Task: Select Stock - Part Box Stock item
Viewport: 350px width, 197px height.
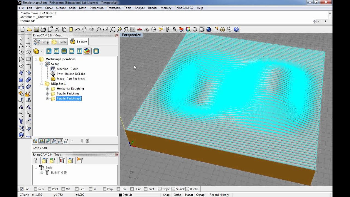Action: coord(71,79)
